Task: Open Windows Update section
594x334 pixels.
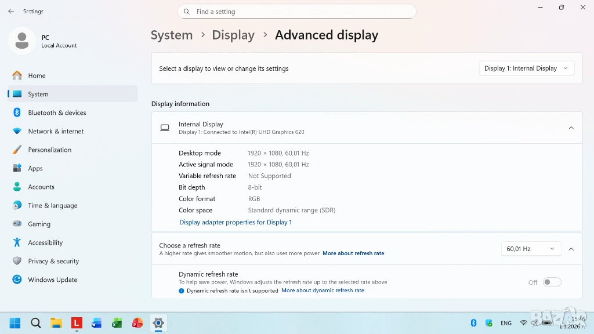Action: tap(52, 279)
